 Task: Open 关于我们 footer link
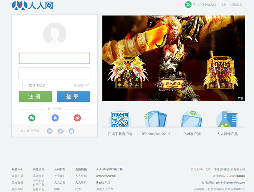tap(60, 176)
